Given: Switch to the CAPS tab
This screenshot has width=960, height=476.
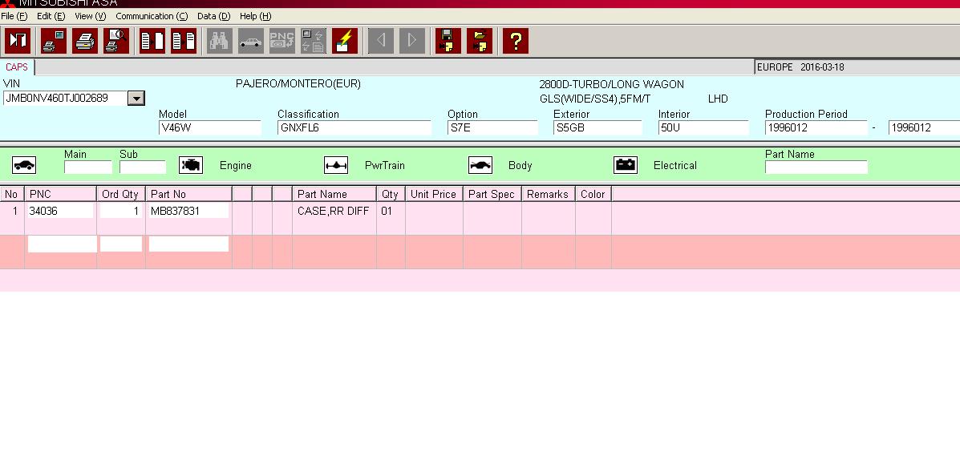Looking at the screenshot, I should point(17,67).
